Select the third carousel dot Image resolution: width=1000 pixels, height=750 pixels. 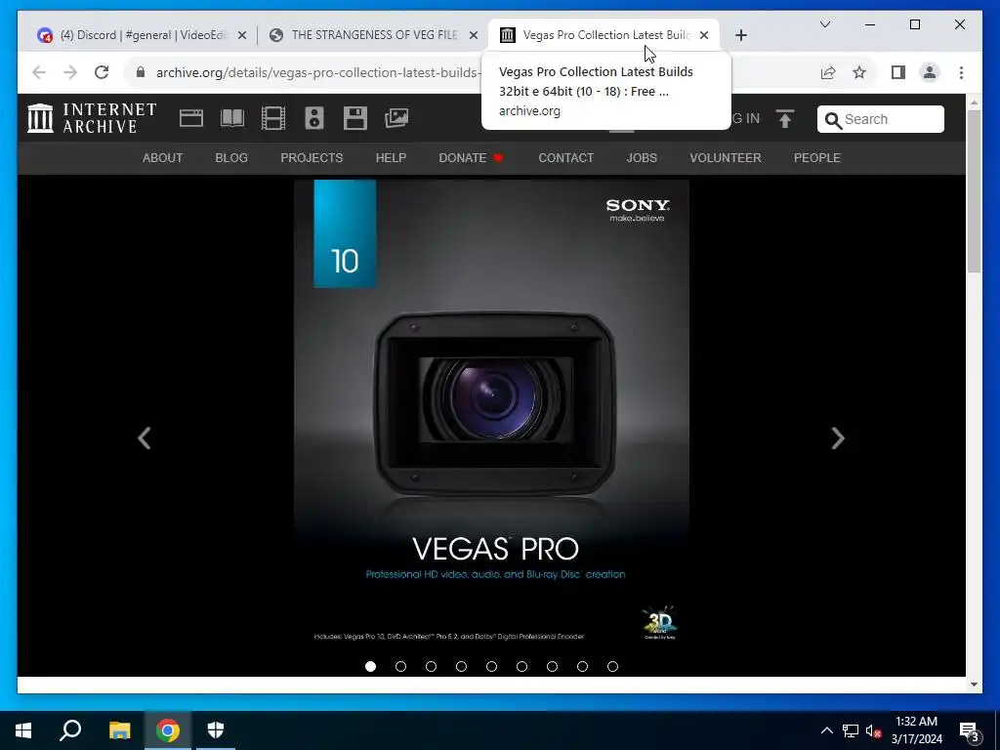[x=431, y=666]
